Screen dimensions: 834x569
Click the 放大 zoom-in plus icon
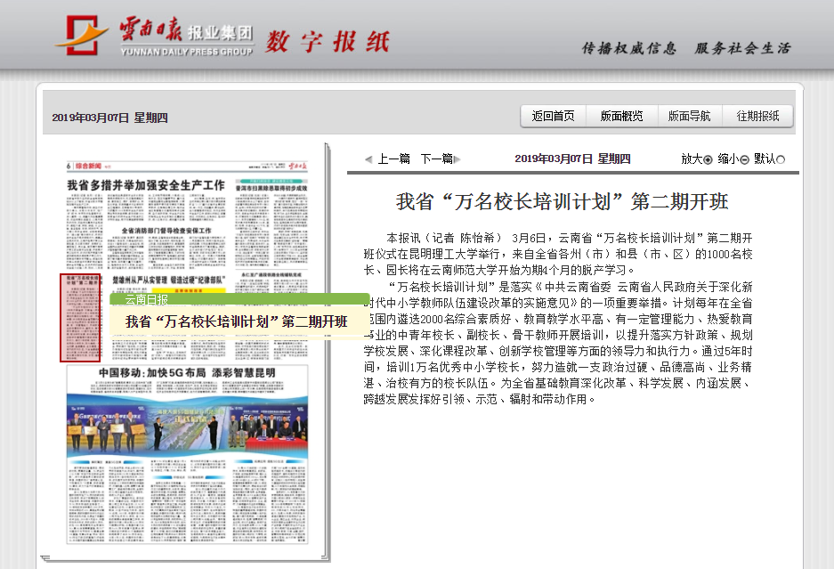click(708, 159)
